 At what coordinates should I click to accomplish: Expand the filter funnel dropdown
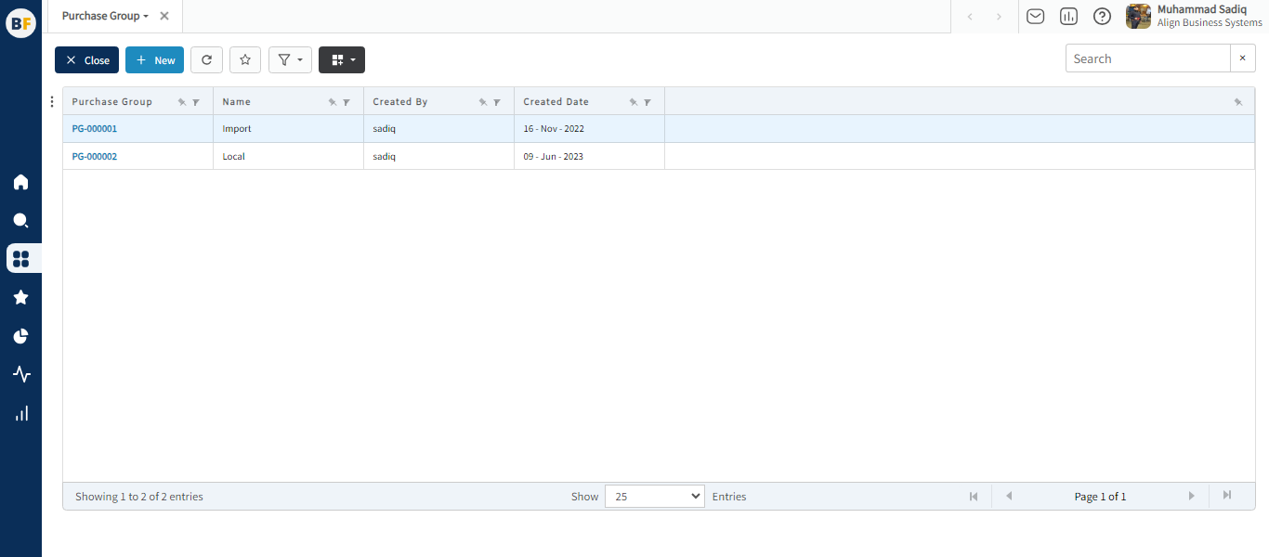coord(290,60)
